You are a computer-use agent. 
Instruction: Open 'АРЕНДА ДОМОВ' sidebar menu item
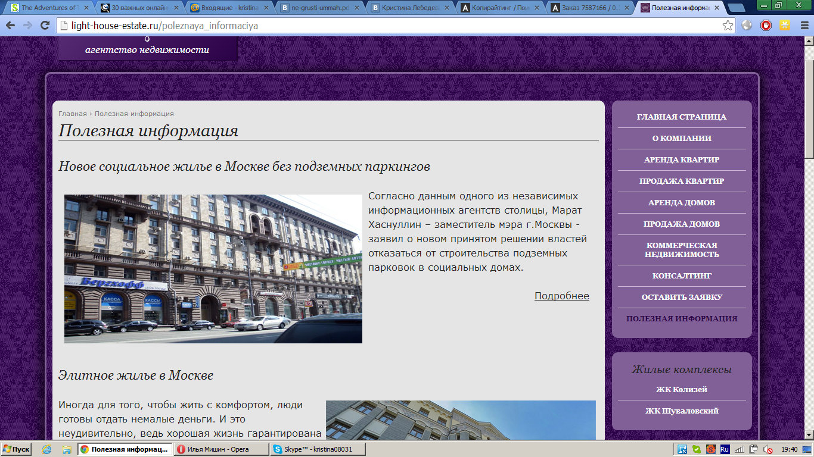[682, 202]
